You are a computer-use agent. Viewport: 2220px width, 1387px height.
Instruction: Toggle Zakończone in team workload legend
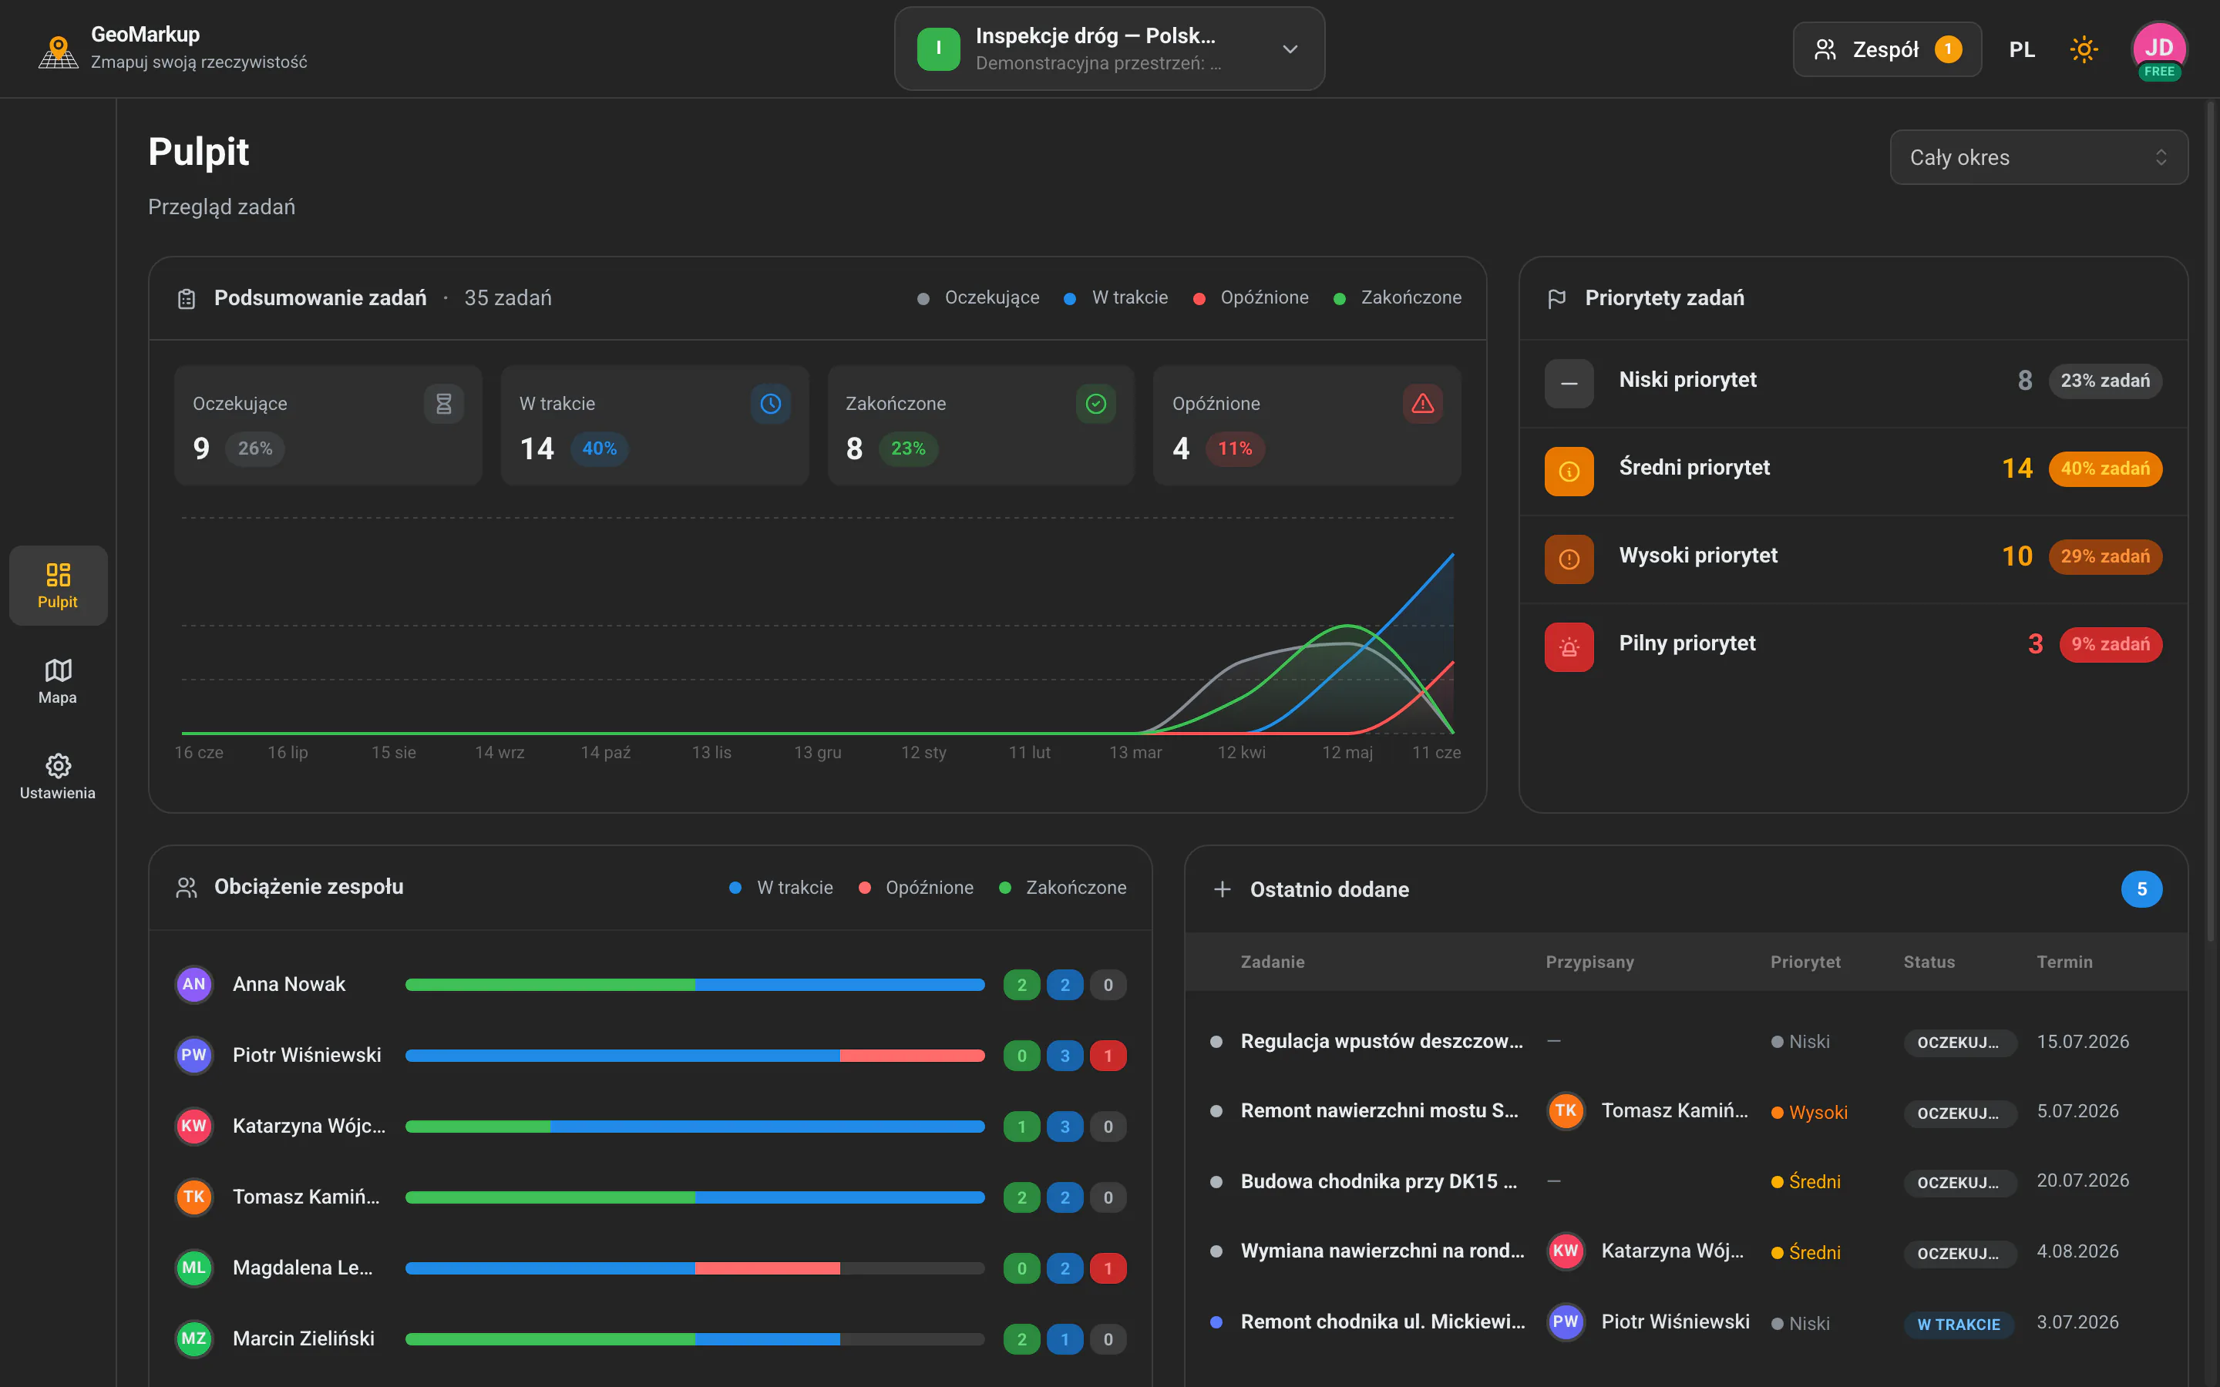[1062, 888]
